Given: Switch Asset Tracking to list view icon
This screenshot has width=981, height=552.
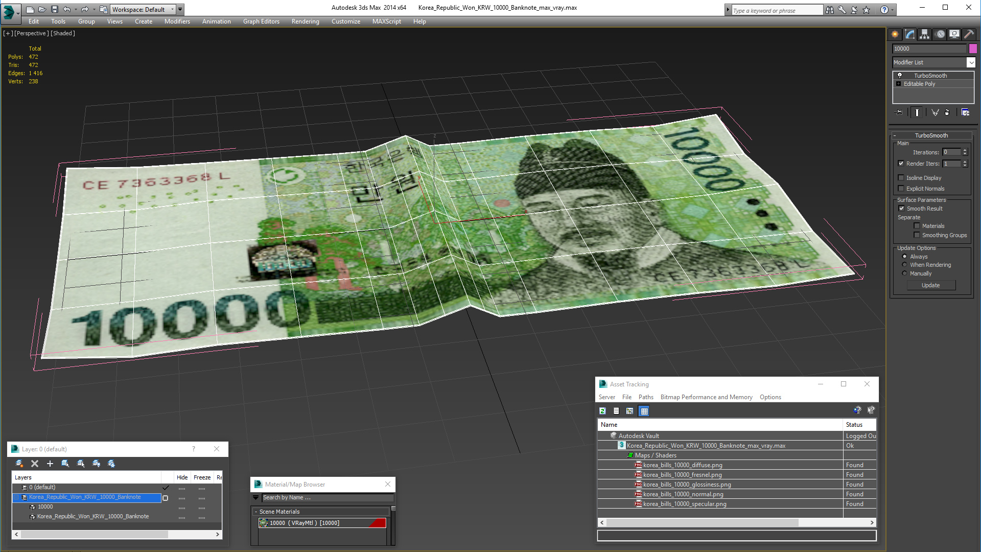Looking at the screenshot, I should pos(616,411).
